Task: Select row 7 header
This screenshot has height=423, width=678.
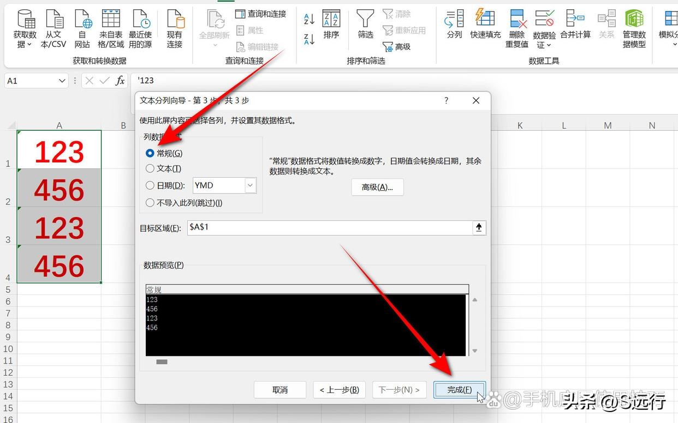Action: 8,313
